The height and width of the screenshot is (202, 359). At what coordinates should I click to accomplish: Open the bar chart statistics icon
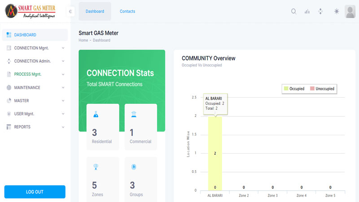307,12
